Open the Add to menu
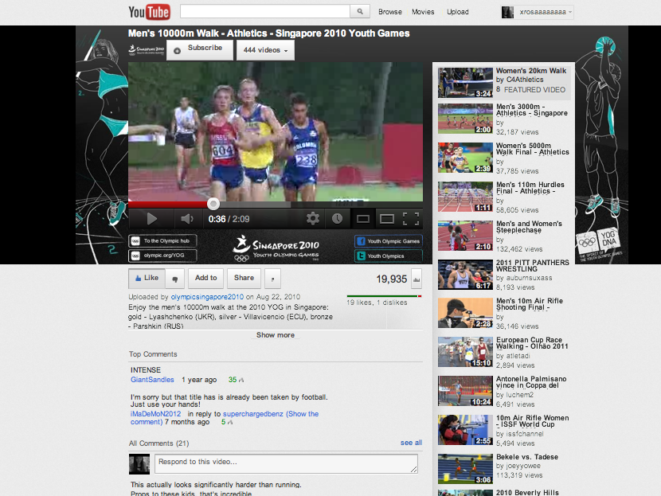Viewport: 661px width, 496px height. coord(205,278)
